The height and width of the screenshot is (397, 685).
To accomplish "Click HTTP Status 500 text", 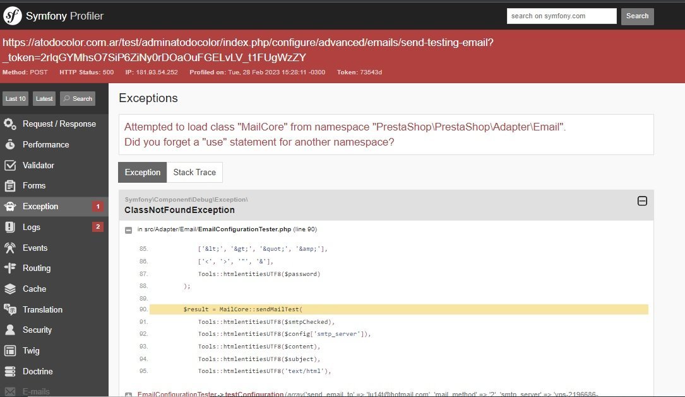I will [x=86, y=72].
